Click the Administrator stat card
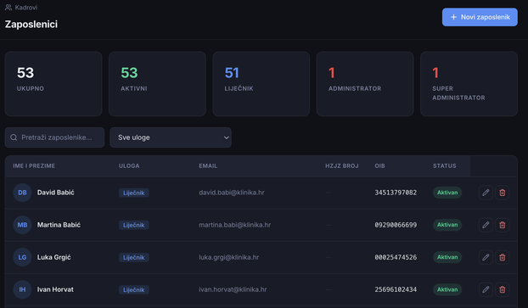 pyautogui.click(x=365, y=84)
